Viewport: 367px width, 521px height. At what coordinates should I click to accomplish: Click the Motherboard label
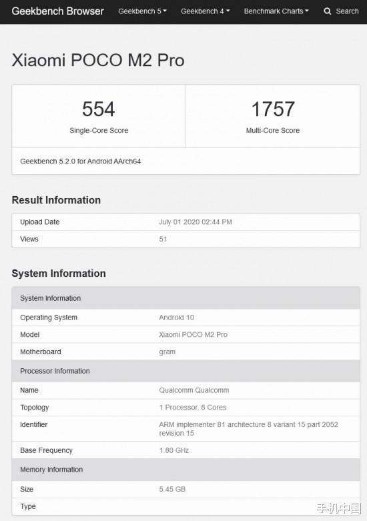pos(41,352)
